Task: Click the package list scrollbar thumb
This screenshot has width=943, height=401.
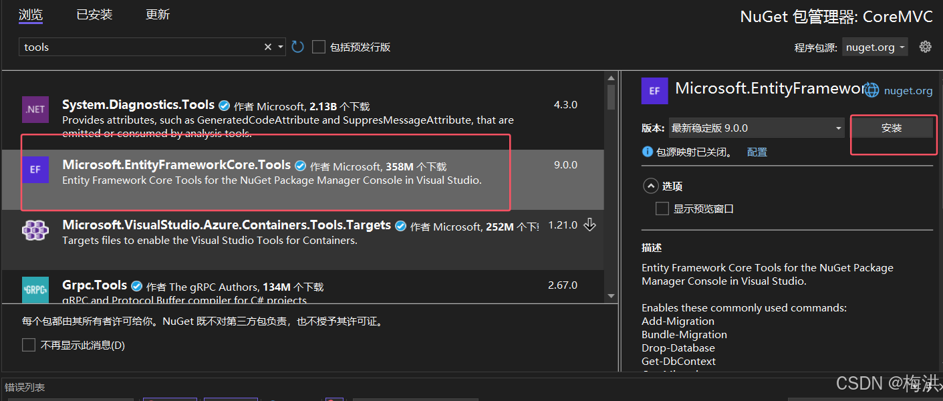Action: [611, 97]
